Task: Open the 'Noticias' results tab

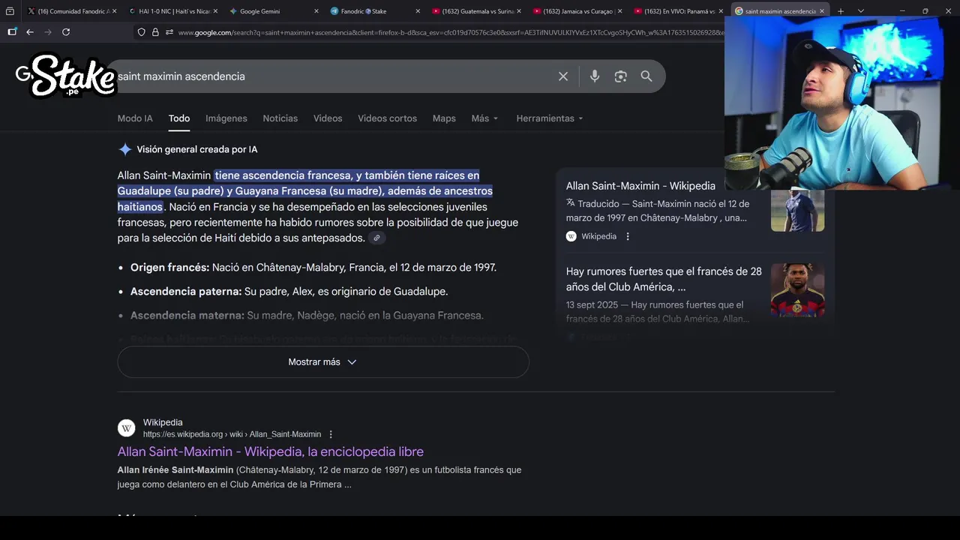Action: coord(280,118)
